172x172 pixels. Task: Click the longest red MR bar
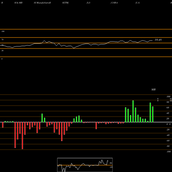click(x=22, y=136)
